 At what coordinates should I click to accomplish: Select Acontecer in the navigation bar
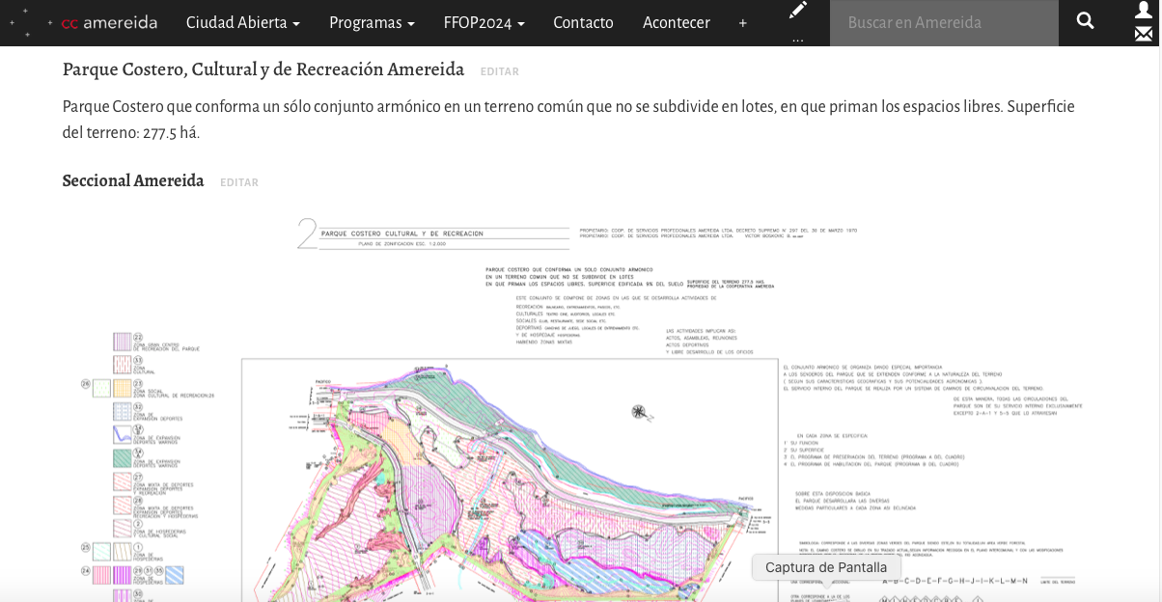coord(676,22)
